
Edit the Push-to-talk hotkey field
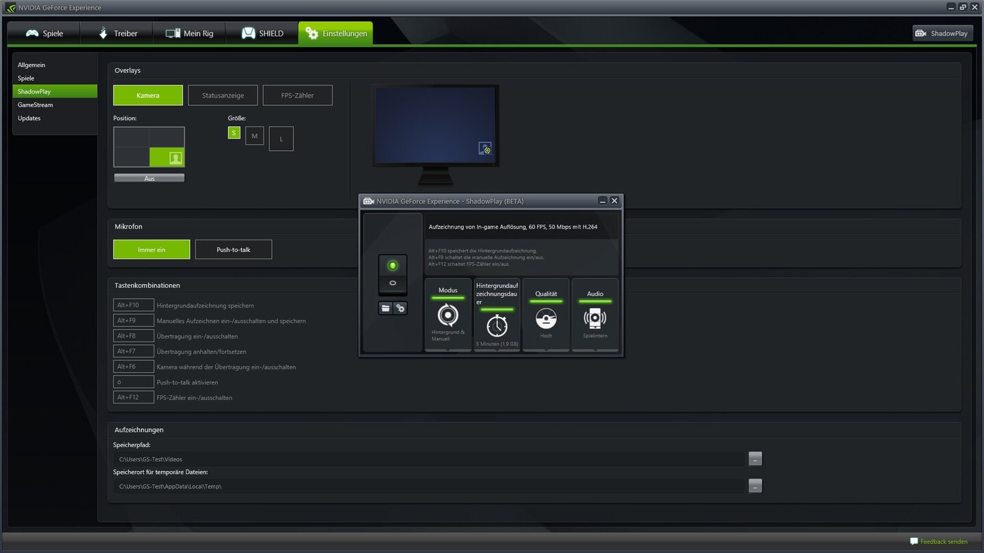pyautogui.click(x=133, y=382)
